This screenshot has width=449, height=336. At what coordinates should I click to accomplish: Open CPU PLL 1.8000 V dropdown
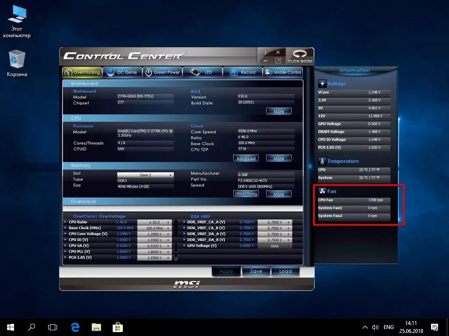[155, 252]
